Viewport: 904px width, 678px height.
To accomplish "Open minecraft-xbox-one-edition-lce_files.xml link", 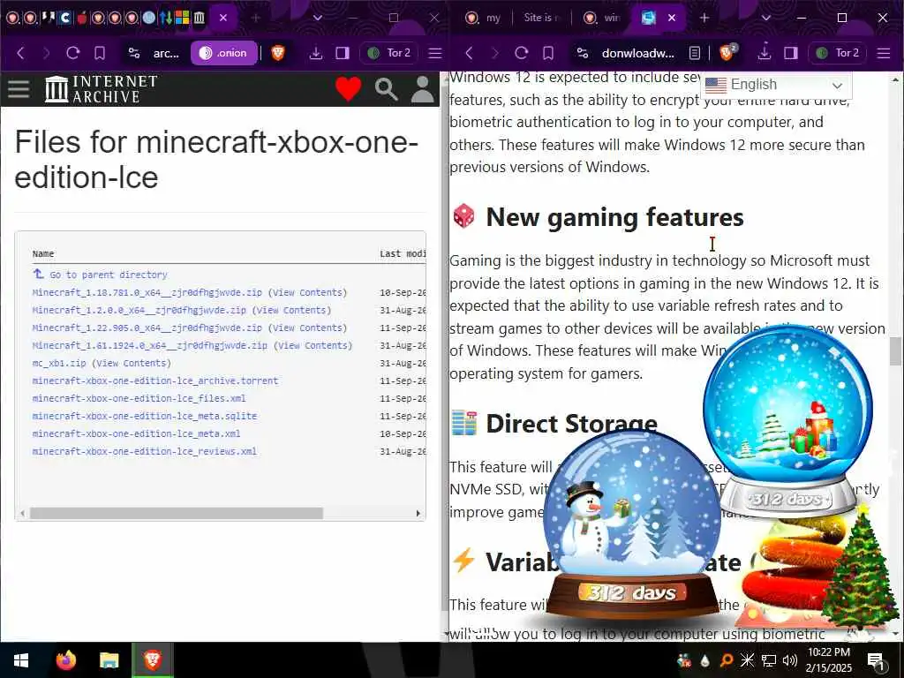I will (139, 398).
